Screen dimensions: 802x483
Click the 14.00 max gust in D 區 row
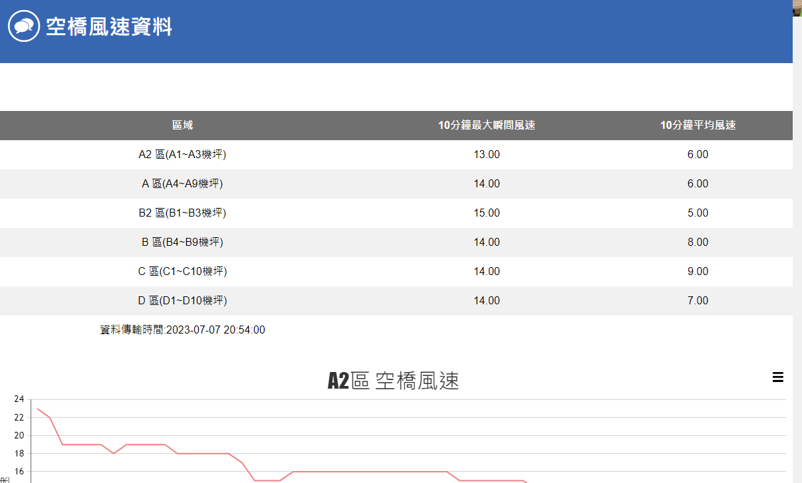click(487, 301)
